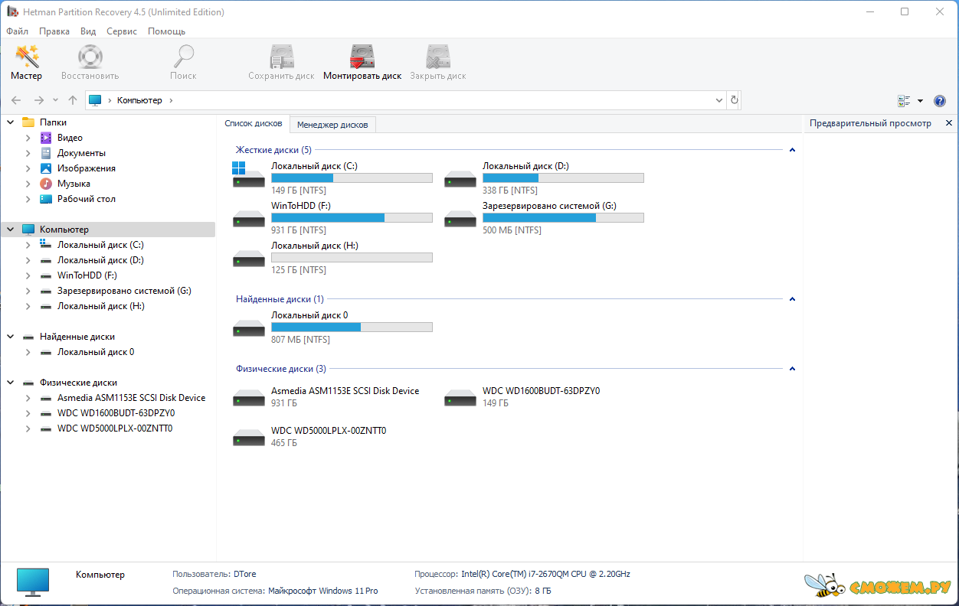The height and width of the screenshot is (606, 959).
Task: Click the usage bar of WinToHDD (F:)
Action: 352,218
